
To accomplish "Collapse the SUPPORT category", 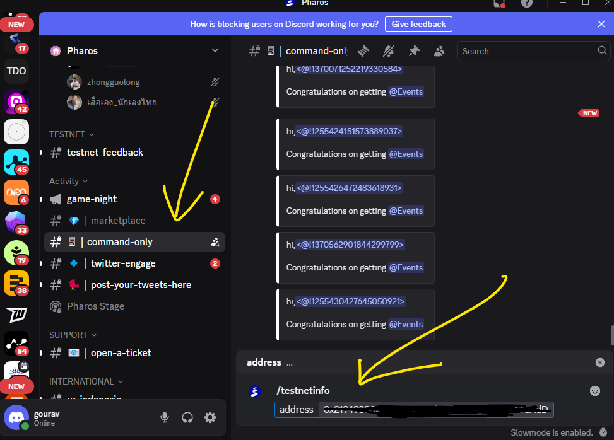I will (73, 335).
